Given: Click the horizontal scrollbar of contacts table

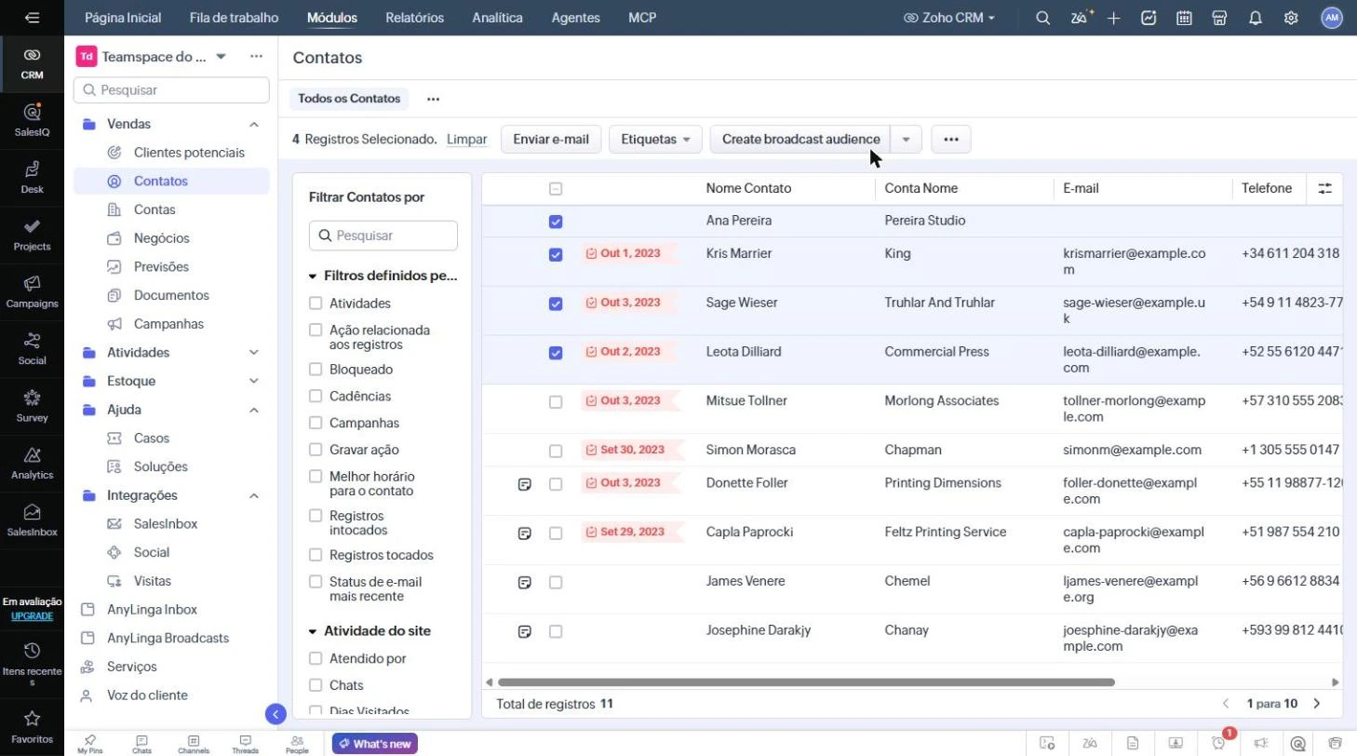Looking at the screenshot, I should click(806, 682).
